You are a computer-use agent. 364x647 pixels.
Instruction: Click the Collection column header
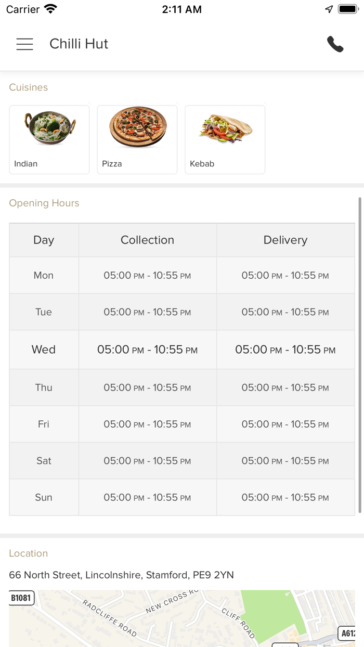(147, 240)
